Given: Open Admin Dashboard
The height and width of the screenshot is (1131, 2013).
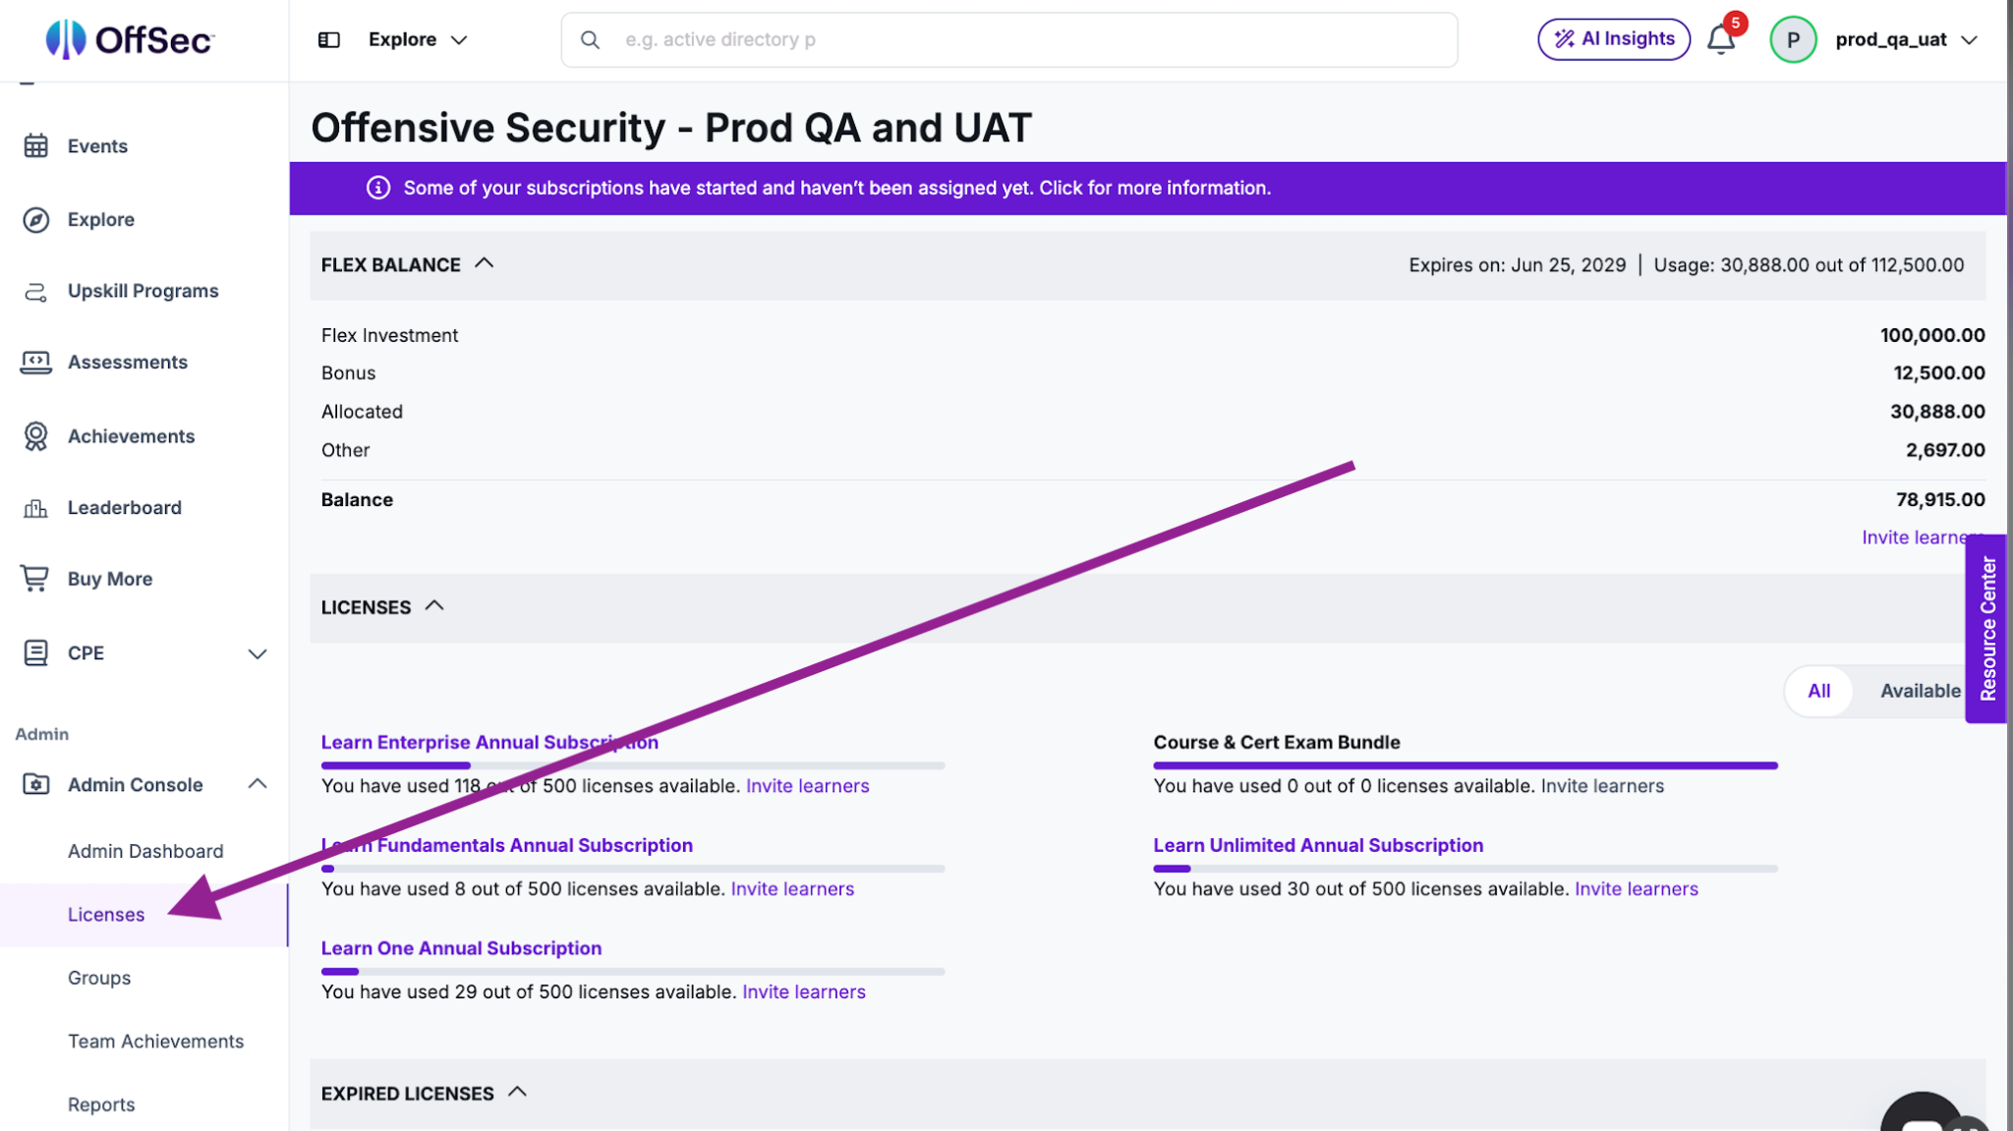Looking at the screenshot, I should 145,851.
